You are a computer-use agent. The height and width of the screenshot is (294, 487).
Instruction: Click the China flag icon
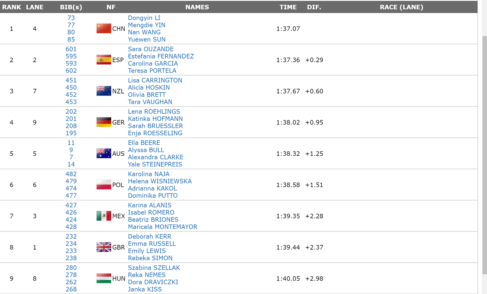click(x=104, y=28)
